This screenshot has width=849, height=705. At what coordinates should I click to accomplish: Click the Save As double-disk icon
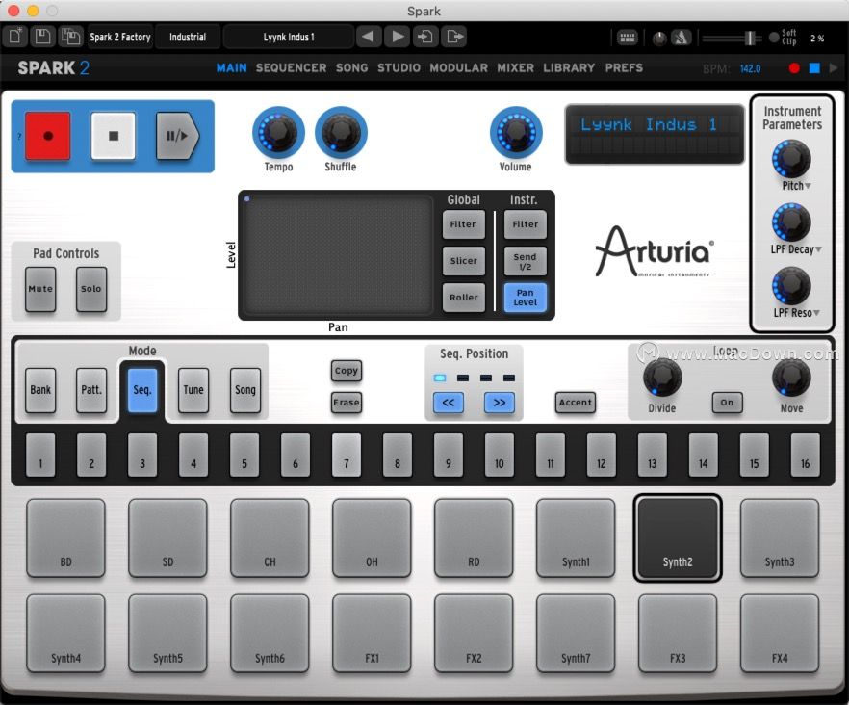(70, 37)
